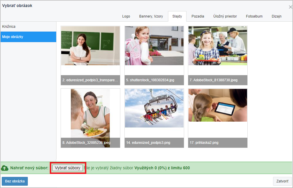Screen dimensions: 293x188
Task: Click the Využitých 0 (0%) z limitu 600 text
Action: click(x=162, y=168)
